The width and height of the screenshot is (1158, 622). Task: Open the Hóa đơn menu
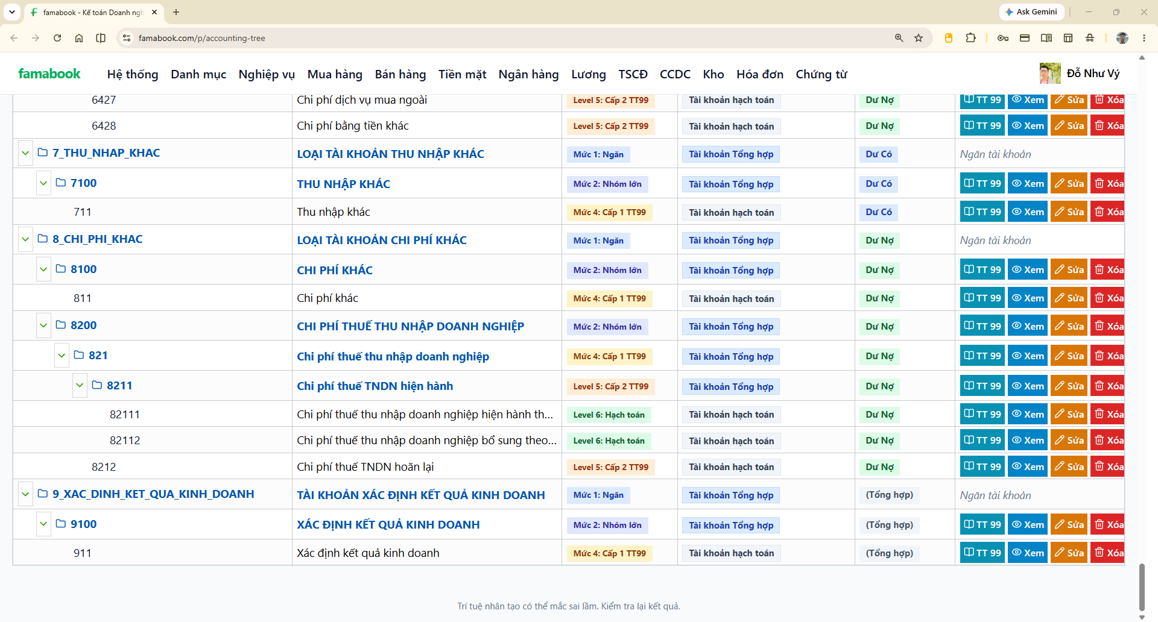pyautogui.click(x=760, y=74)
